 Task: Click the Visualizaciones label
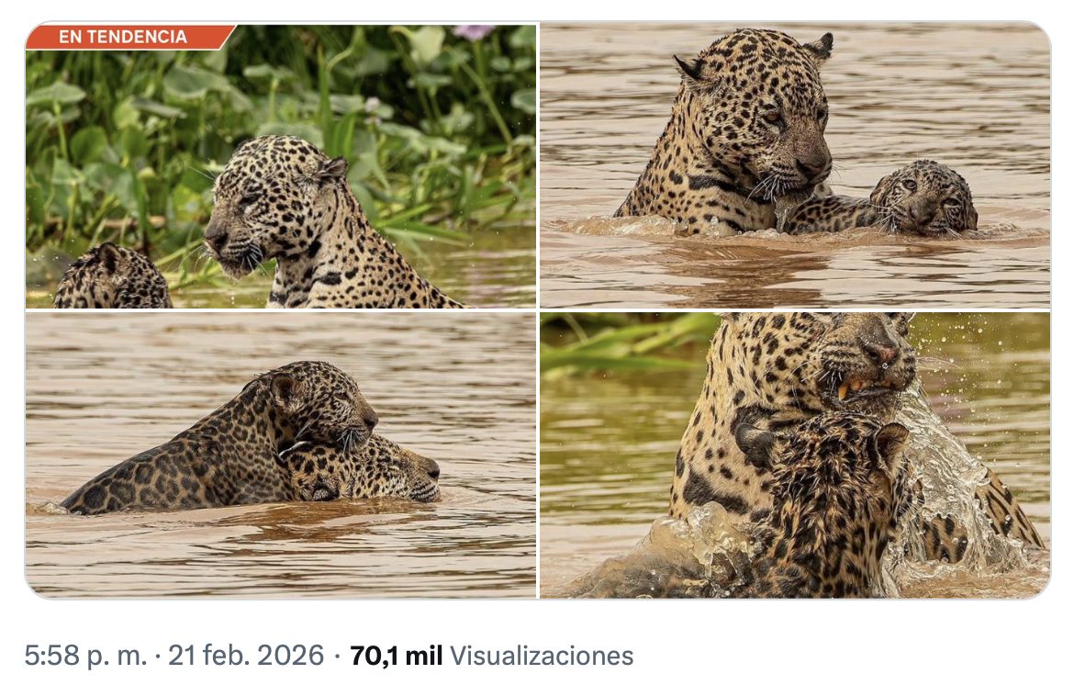541,656
